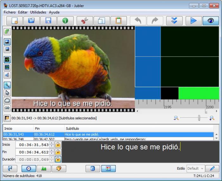The image size is (222, 181).
Task: Click the Save floppy disk icon
Action: point(49,21)
